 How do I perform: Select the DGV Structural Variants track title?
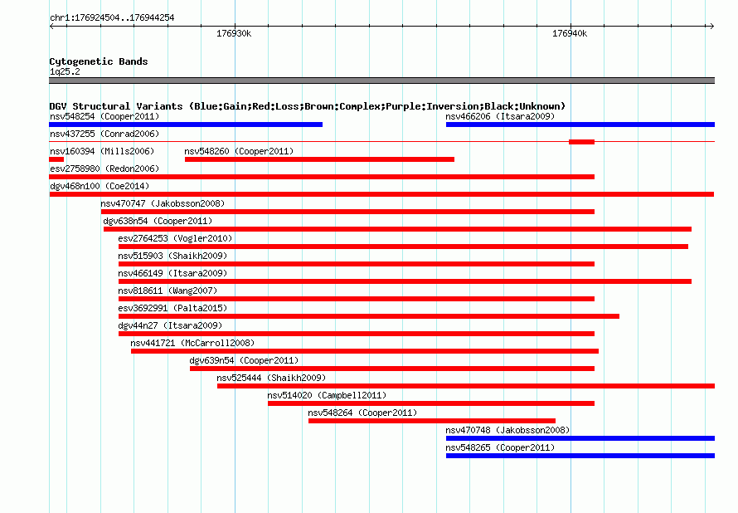(308, 106)
